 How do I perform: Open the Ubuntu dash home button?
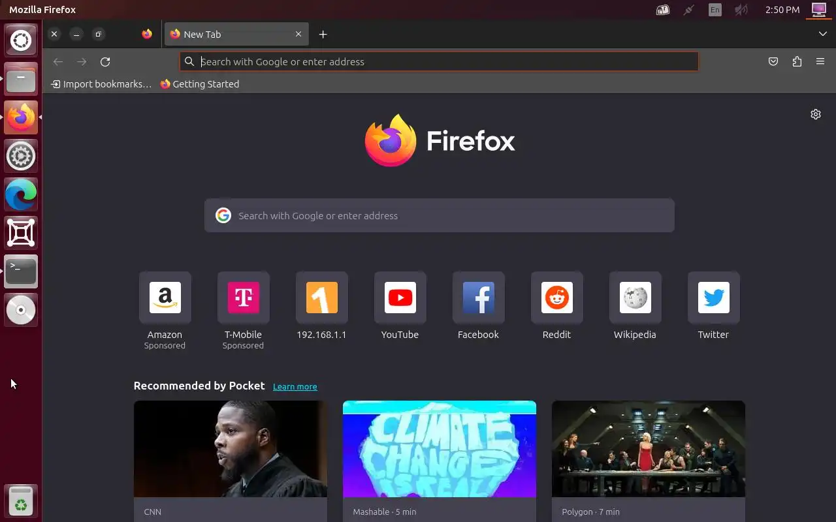pos(21,40)
